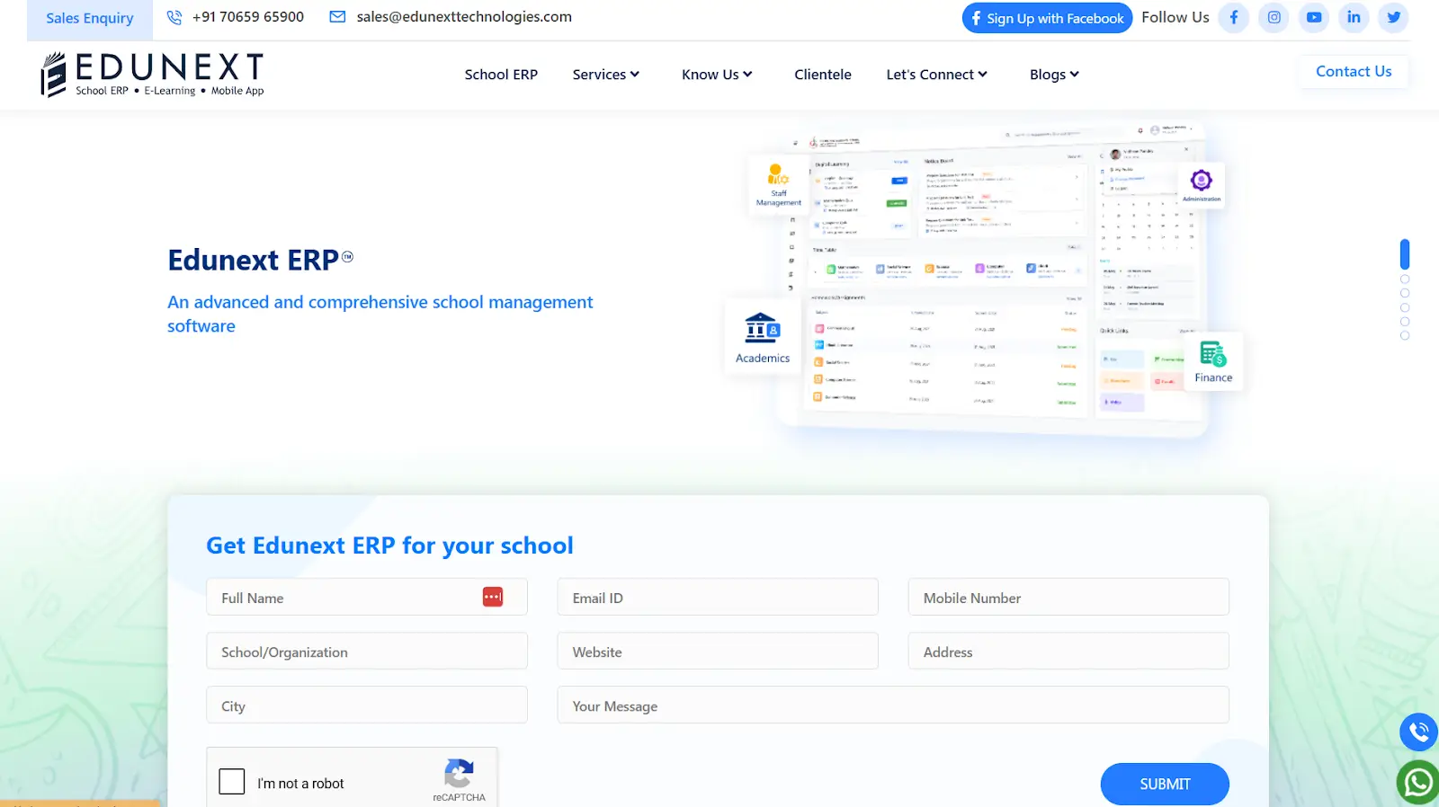Open the Clientele menu item

click(823, 75)
